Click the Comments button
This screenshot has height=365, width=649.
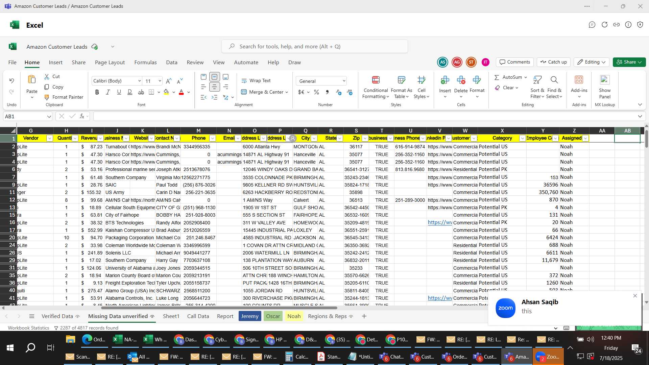click(x=515, y=62)
